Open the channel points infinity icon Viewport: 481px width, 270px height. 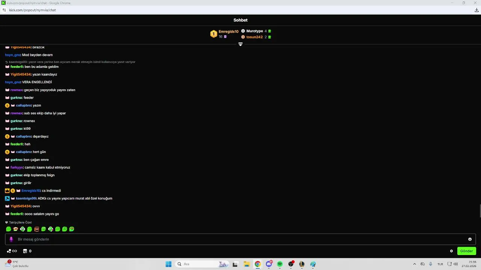pos(12,251)
